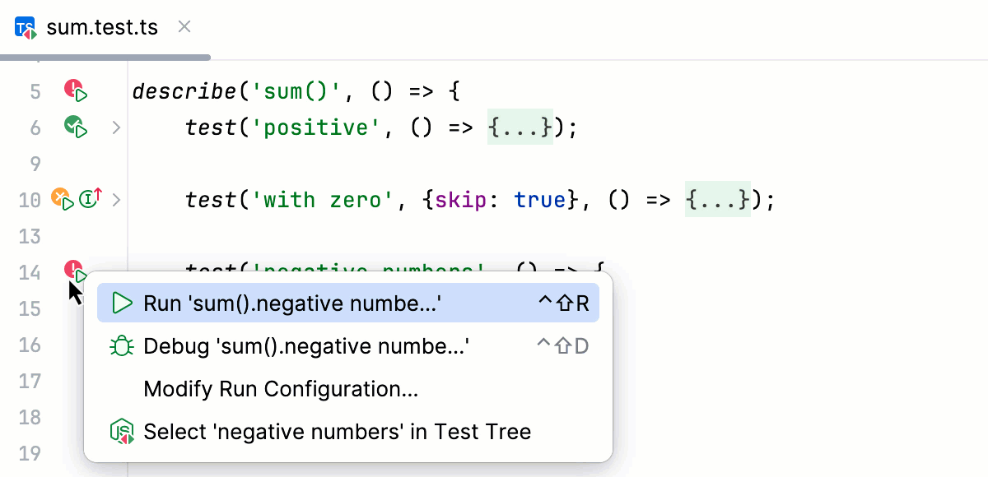
Task: Click Select 'negative numbers' in Test Tree
Action: coord(338,430)
